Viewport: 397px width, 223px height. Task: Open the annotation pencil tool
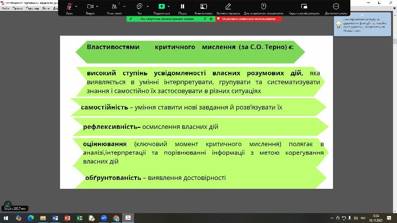point(228,6)
